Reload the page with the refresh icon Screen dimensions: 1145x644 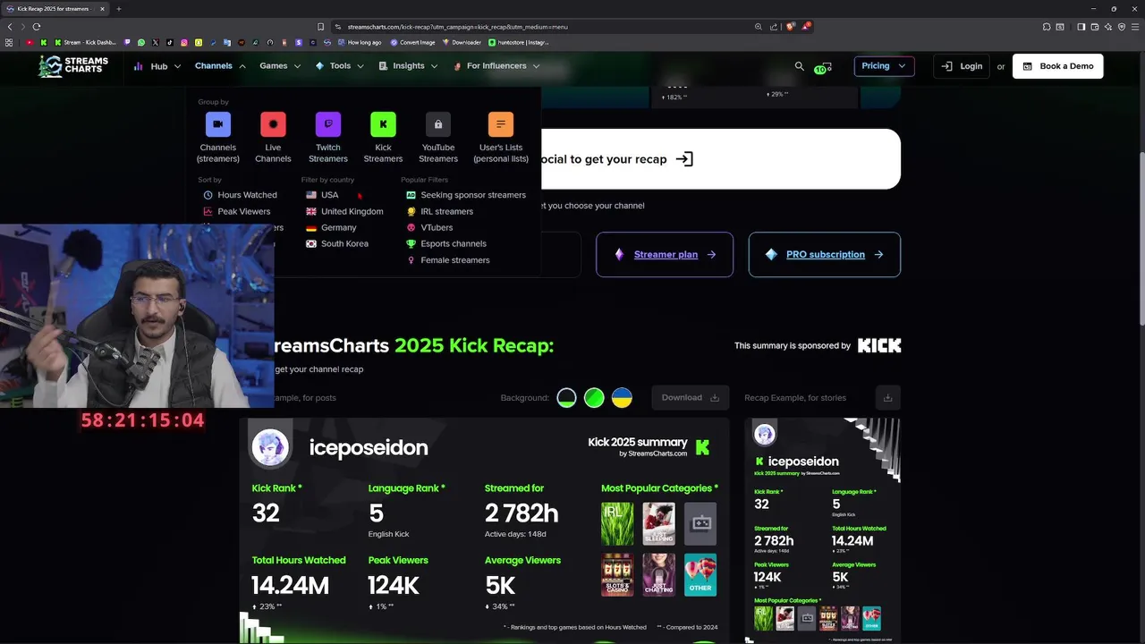pyautogui.click(x=36, y=27)
